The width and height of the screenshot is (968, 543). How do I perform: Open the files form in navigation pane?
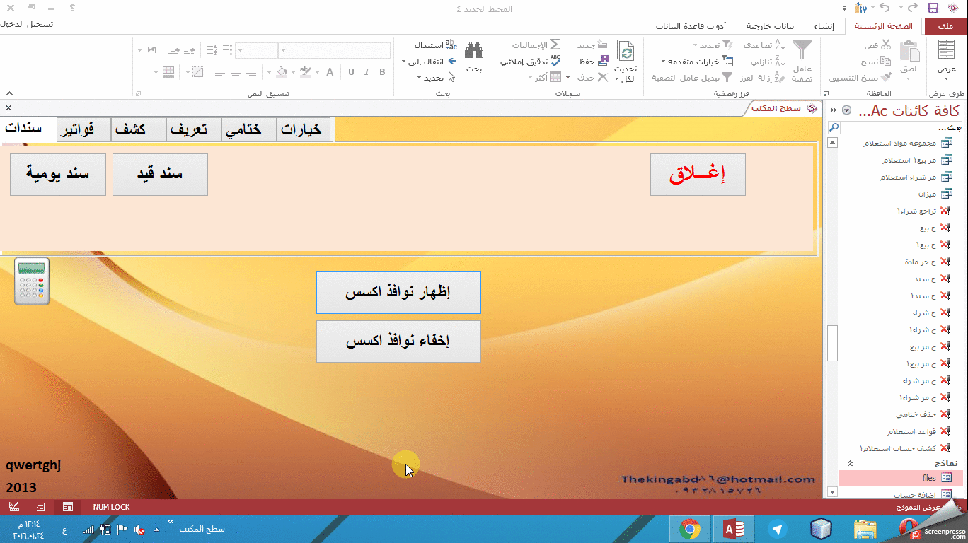click(901, 479)
